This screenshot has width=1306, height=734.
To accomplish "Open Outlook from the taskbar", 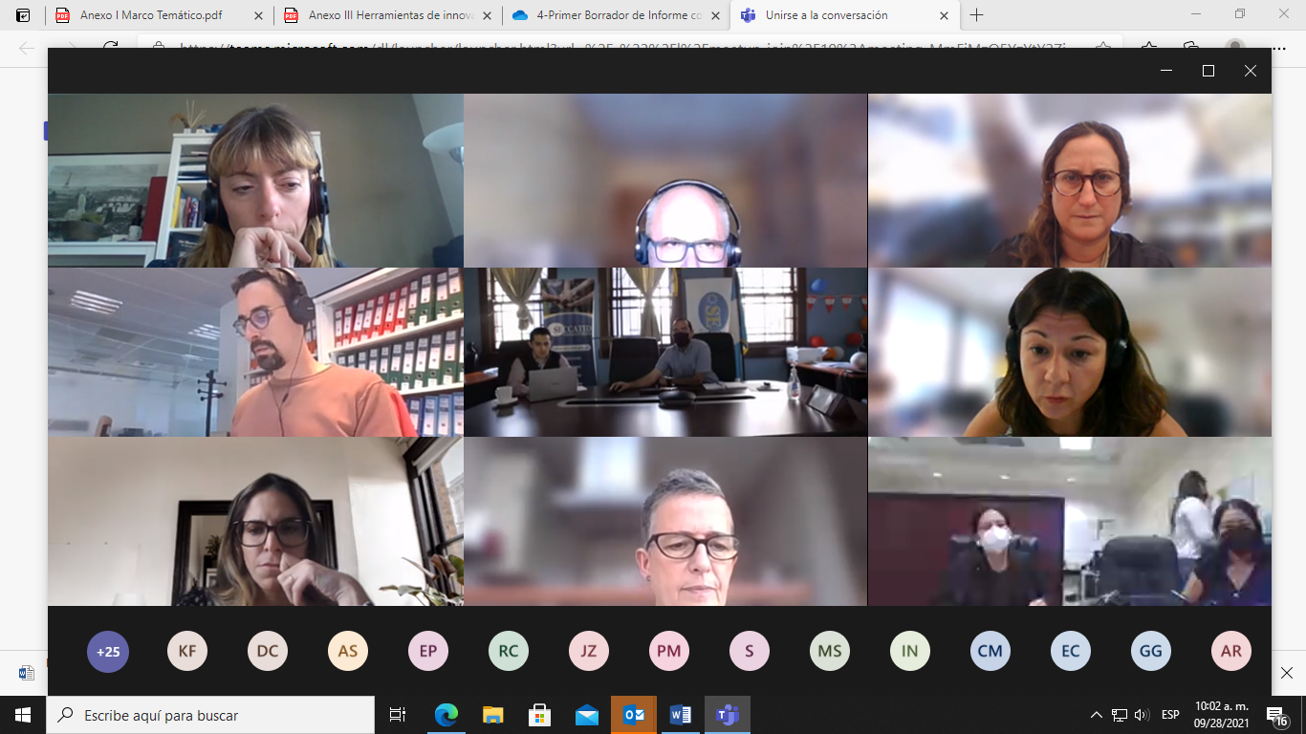I will pos(634,715).
